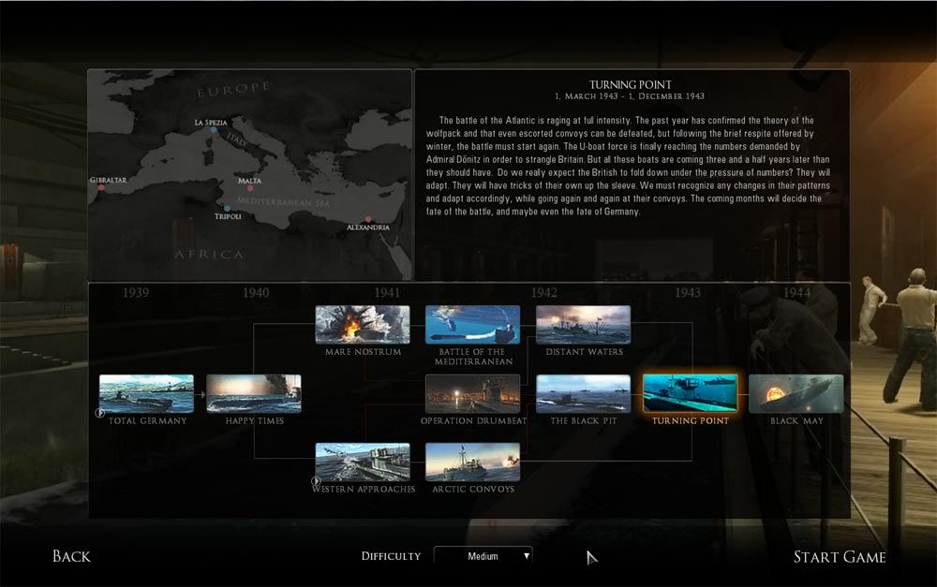This screenshot has height=587, width=937.
Task: Click the play marker on Total Germany
Action: 100,413
